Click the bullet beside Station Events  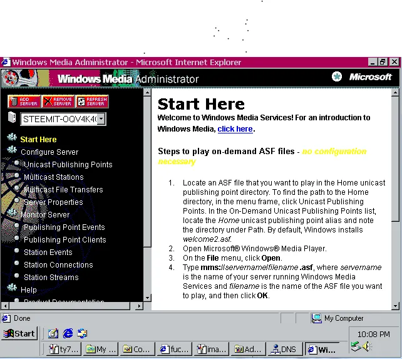coord(17,250)
